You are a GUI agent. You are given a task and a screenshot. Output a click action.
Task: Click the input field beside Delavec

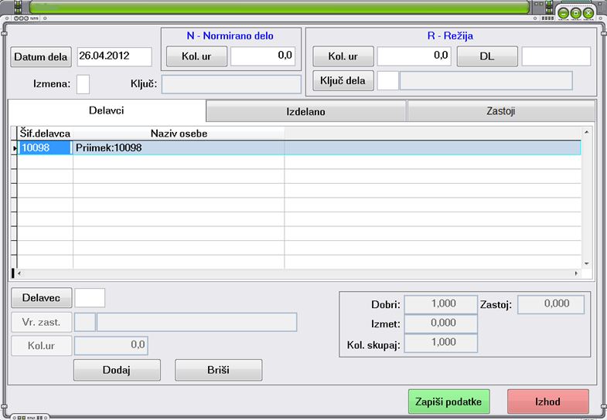(90, 297)
